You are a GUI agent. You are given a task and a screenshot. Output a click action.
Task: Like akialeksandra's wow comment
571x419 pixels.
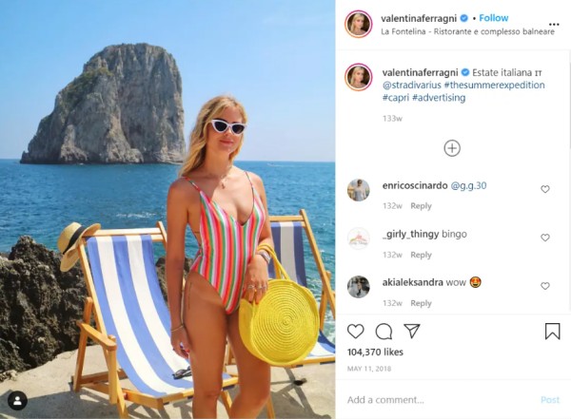(544, 286)
